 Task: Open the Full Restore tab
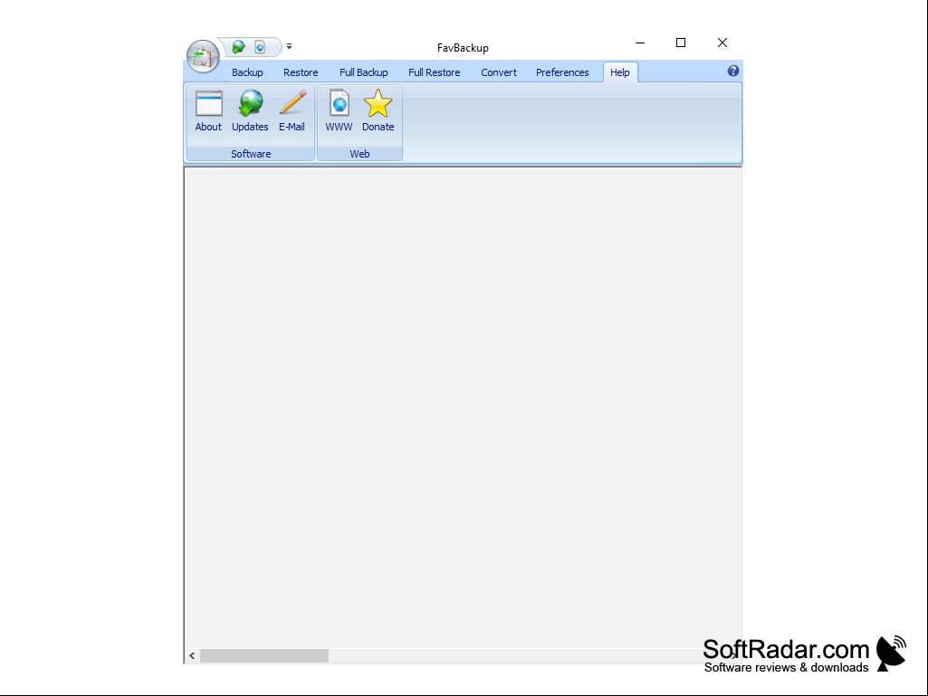point(435,72)
